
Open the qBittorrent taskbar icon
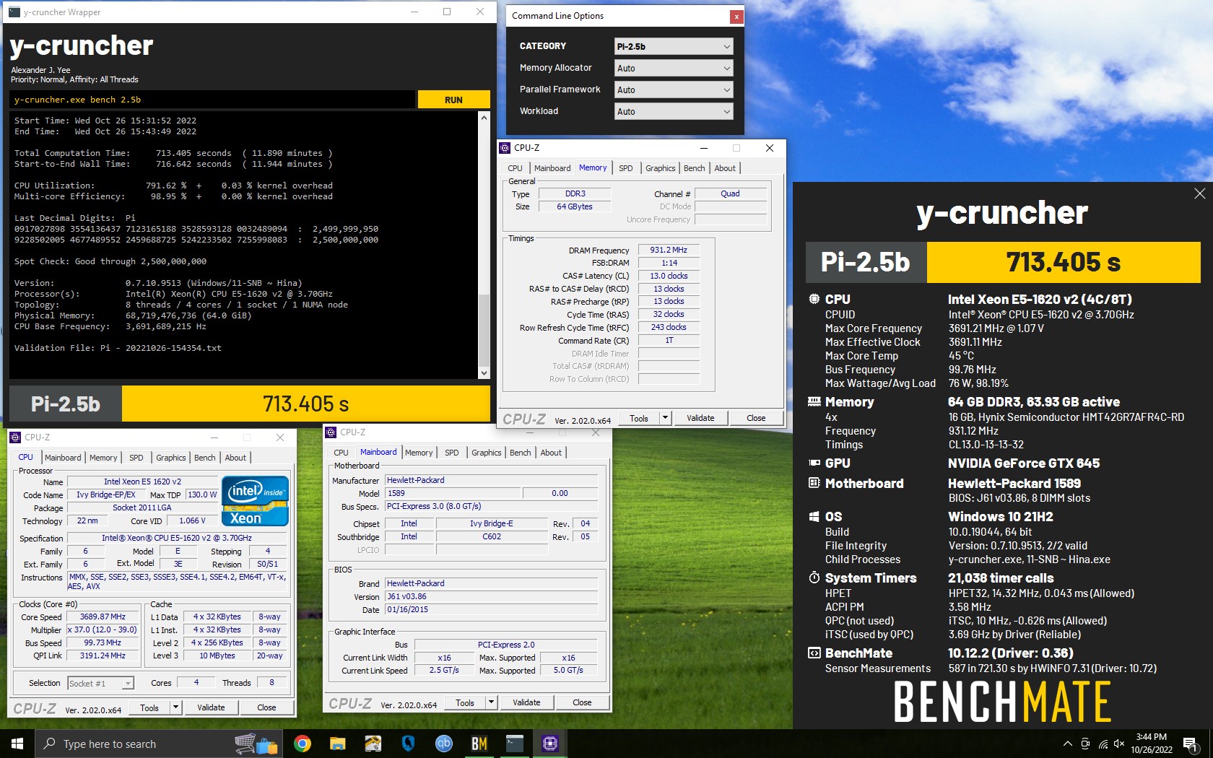(444, 744)
